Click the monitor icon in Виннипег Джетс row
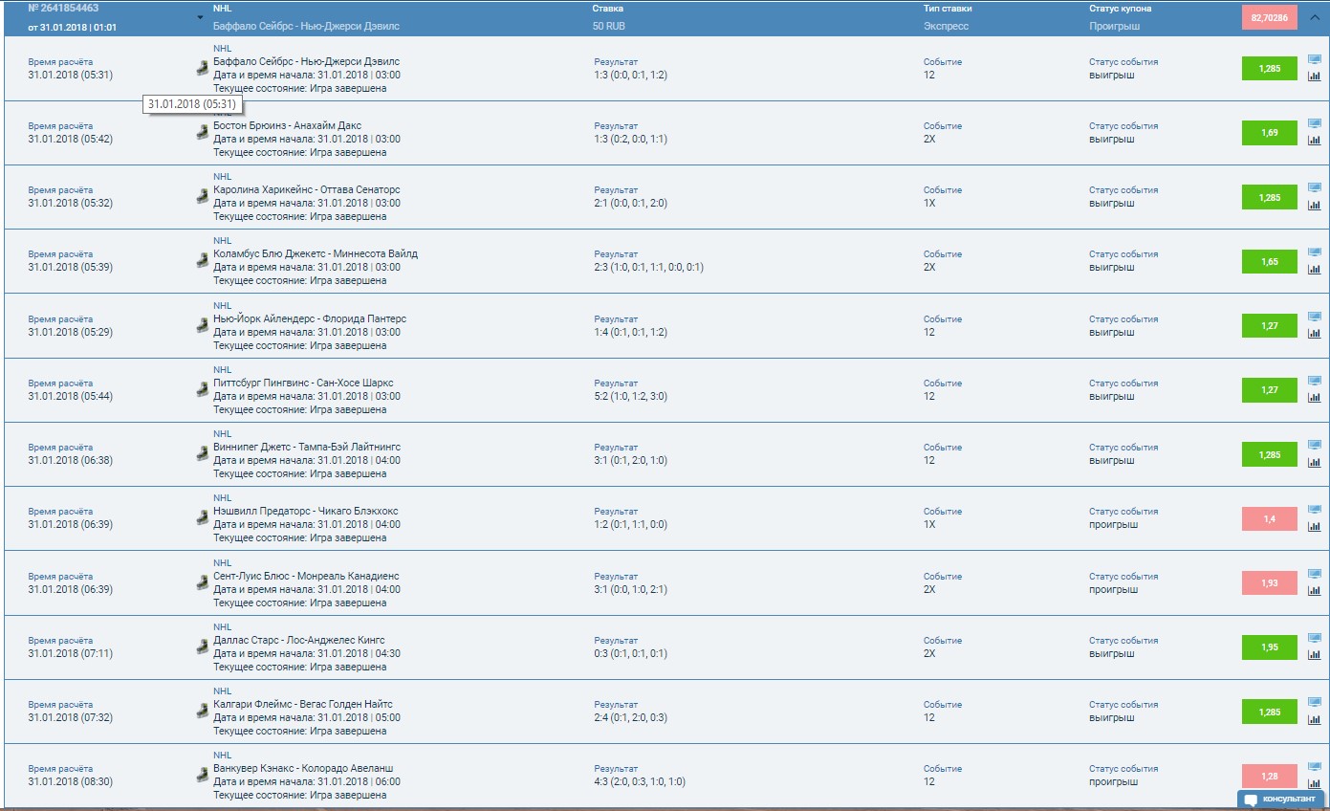Viewport: 1330px width, 811px height. tap(1314, 446)
